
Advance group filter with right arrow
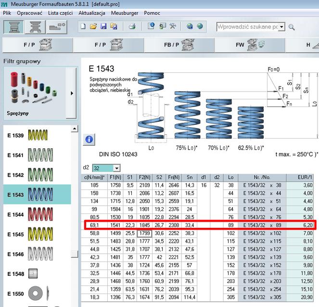71,93
